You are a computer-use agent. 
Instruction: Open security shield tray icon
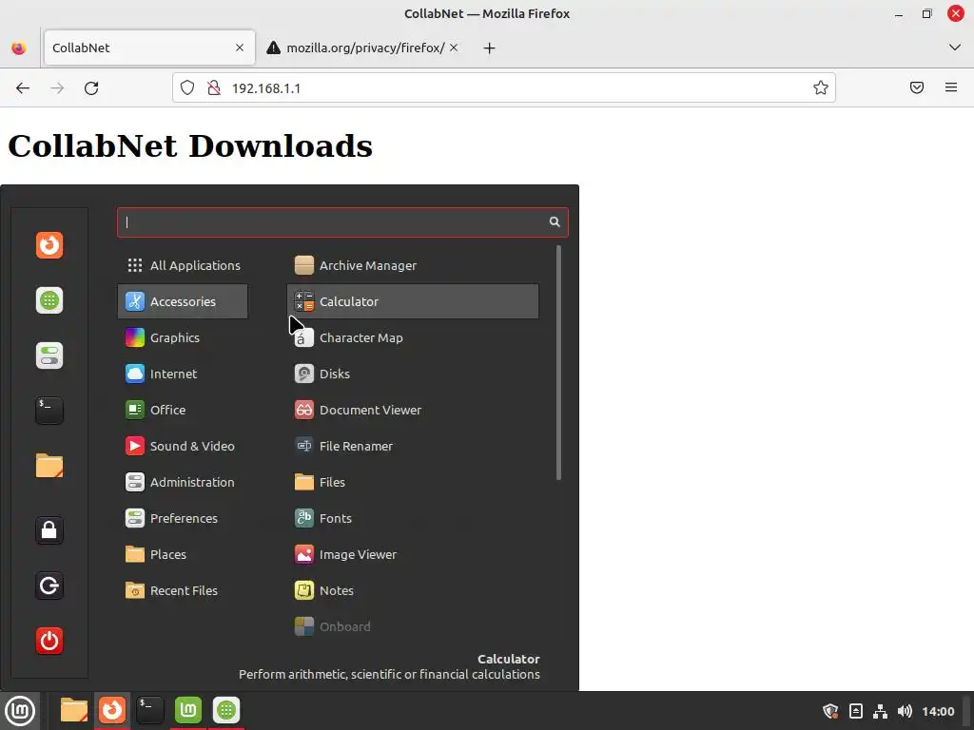point(830,711)
